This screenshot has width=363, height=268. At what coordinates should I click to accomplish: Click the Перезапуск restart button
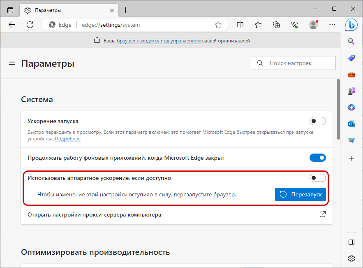pyautogui.click(x=300, y=194)
